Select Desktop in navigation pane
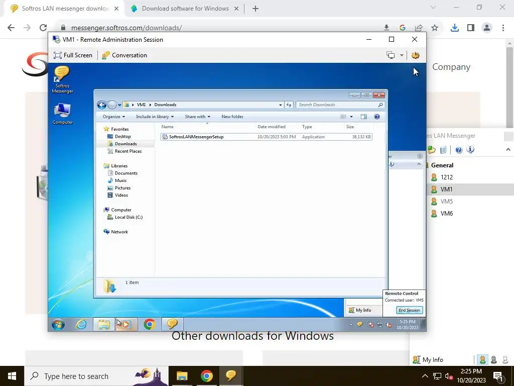Image resolution: width=514 pixels, height=386 pixels. click(122, 137)
